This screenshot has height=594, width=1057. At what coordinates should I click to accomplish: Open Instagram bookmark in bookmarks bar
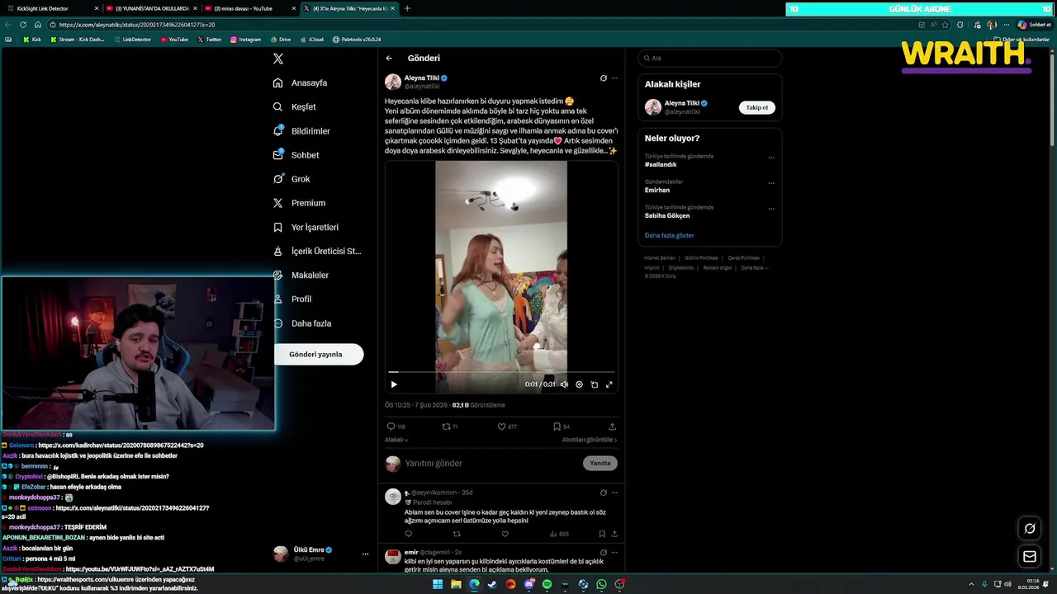(245, 40)
